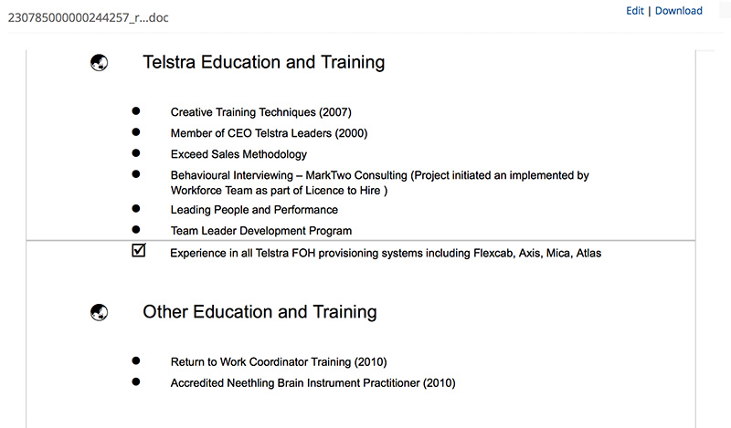This screenshot has height=428, width=731.
Task: Click the bullet before Team Leader Development Program
Action: click(x=136, y=229)
